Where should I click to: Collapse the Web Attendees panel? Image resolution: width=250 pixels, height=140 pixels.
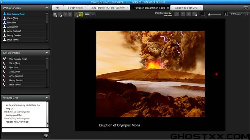47,8
